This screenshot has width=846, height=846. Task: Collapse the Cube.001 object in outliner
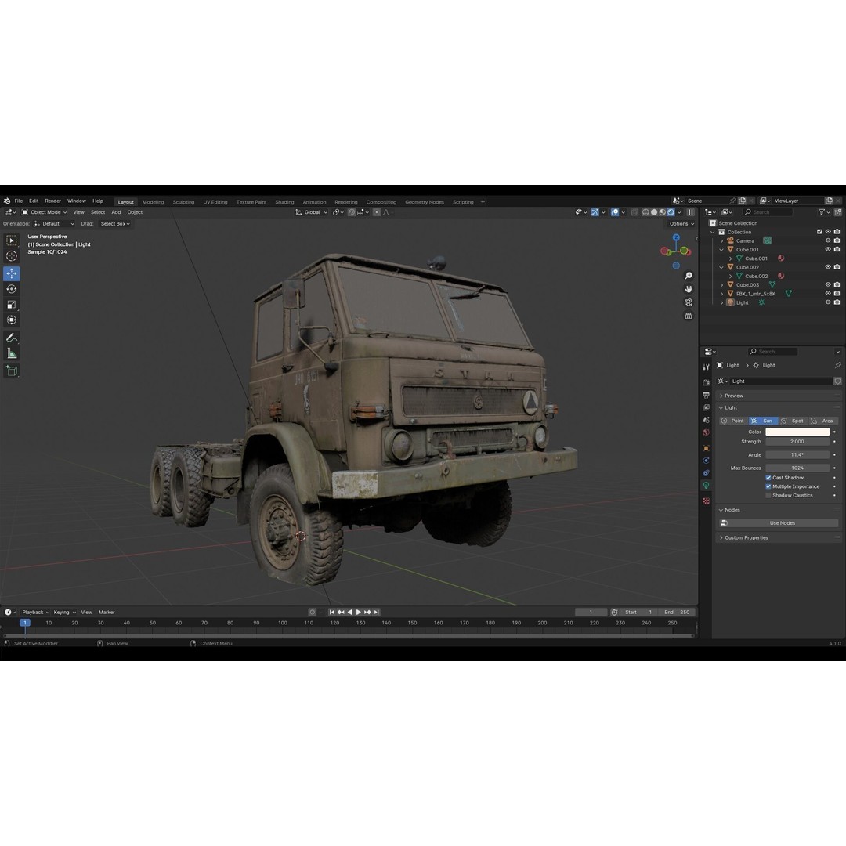tap(722, 250)
